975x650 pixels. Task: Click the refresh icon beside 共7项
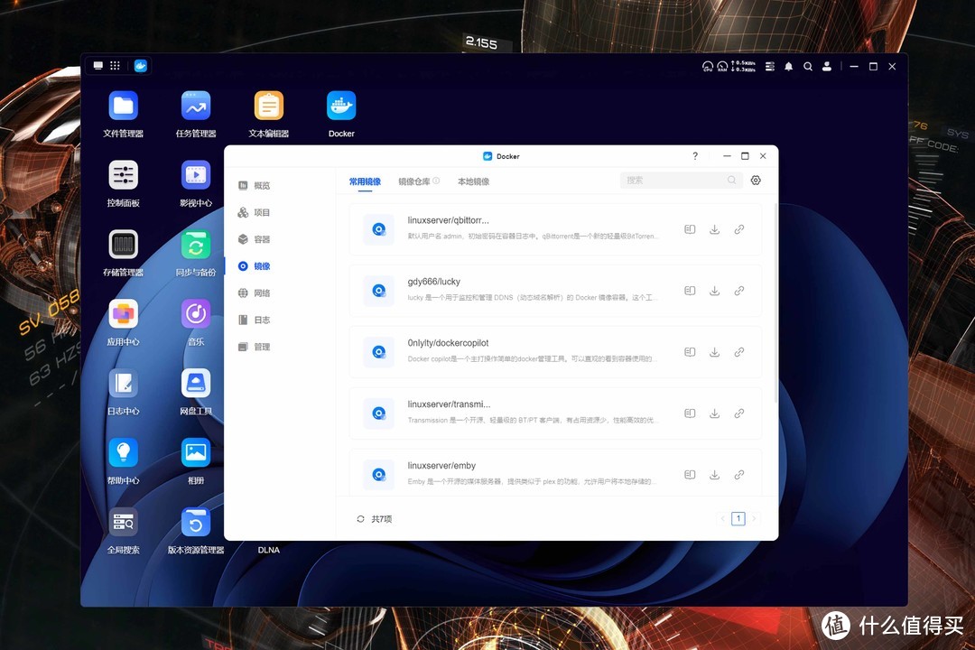pos(361,519)
